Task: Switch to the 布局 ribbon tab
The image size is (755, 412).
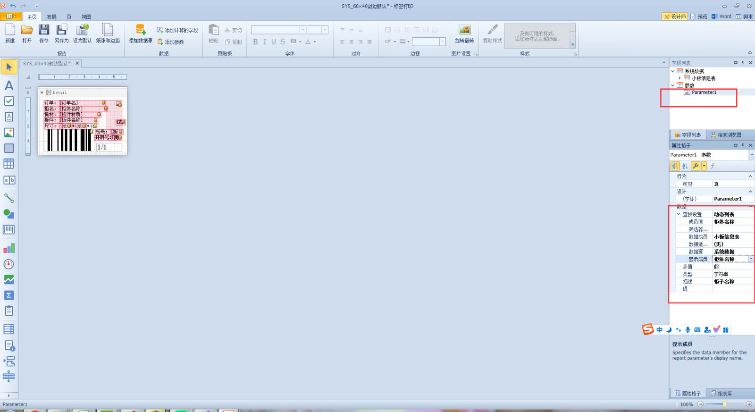Action: pos(51,17)
